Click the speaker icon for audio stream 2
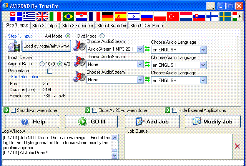Image resolution: width=246 pixels, height=166 pixels. [80, 61]
